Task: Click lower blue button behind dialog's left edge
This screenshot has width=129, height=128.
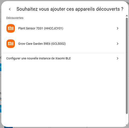Action: [x=1, y=109]
